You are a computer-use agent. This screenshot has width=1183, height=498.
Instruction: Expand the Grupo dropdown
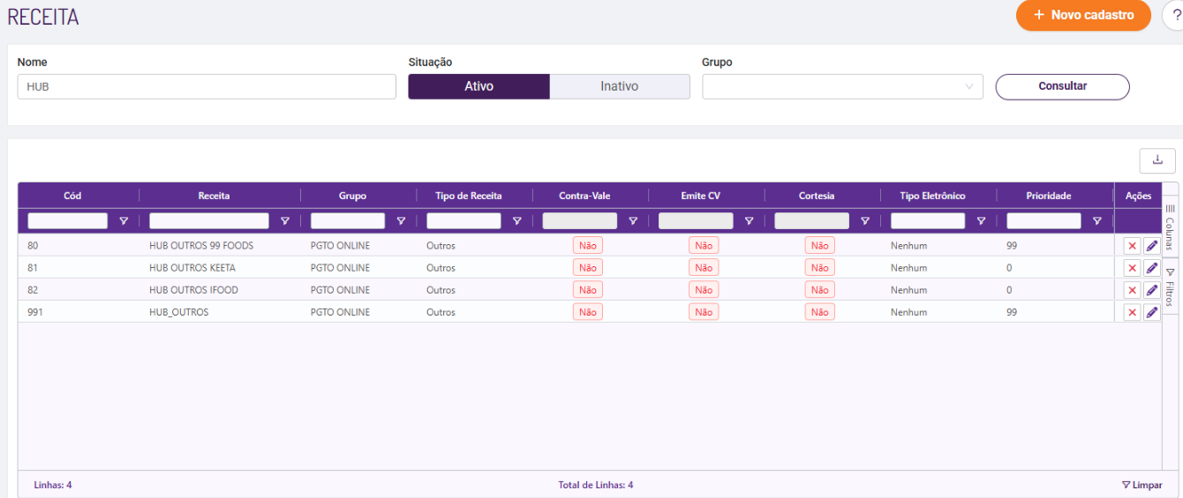coord(842,86)
